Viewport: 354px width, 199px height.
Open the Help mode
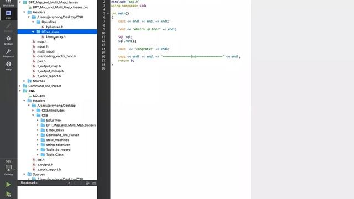[8, 66]
